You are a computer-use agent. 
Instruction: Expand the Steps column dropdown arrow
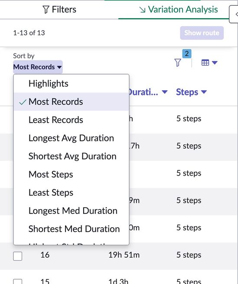click(x=204, y=92)
